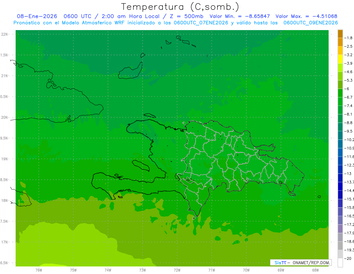Click the longitude label "69W"
Screen dimensions: 354x274
281,270
